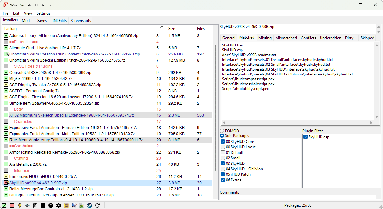Open the Settings menu
This screenshot has width=383, height=209.
pyautogui.click(x=43, y=13)
